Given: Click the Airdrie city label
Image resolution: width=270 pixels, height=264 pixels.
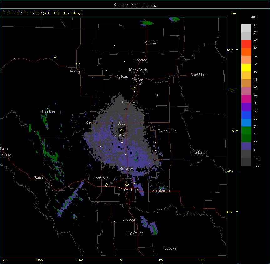Looking at the screenshot, I should coord(126,168).
